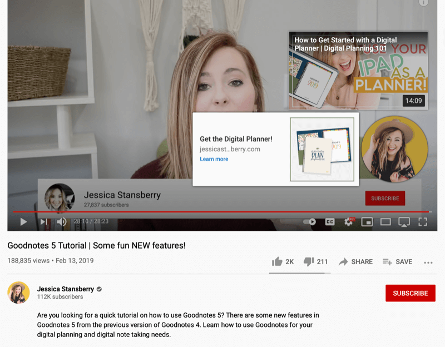Open the Digital Planner product image
The width and height of the screenshot is (445, 347).
pyautogui.click(x=322, y=149)
